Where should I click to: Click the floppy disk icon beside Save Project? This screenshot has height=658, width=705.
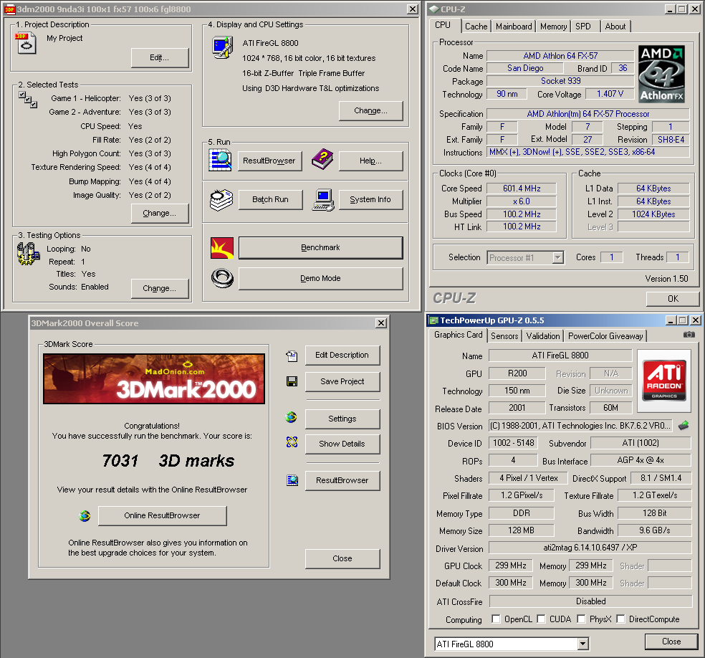click(x=292, y=381)
